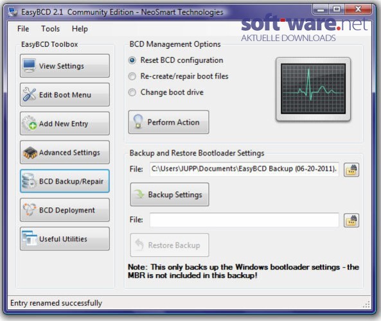
Task: Select the BCD Backup/Repair button
Action: click(x=65, y=181)
